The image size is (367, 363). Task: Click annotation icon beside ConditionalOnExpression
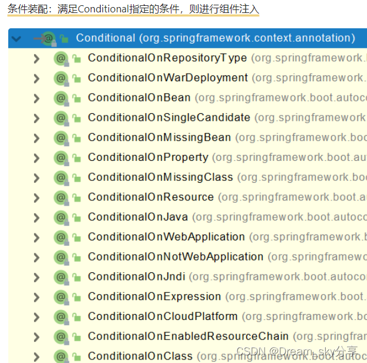(x=61, y=298)
